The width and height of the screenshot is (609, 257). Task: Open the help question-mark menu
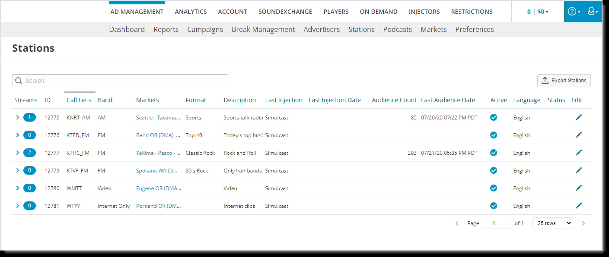click(x=574, y=12)
